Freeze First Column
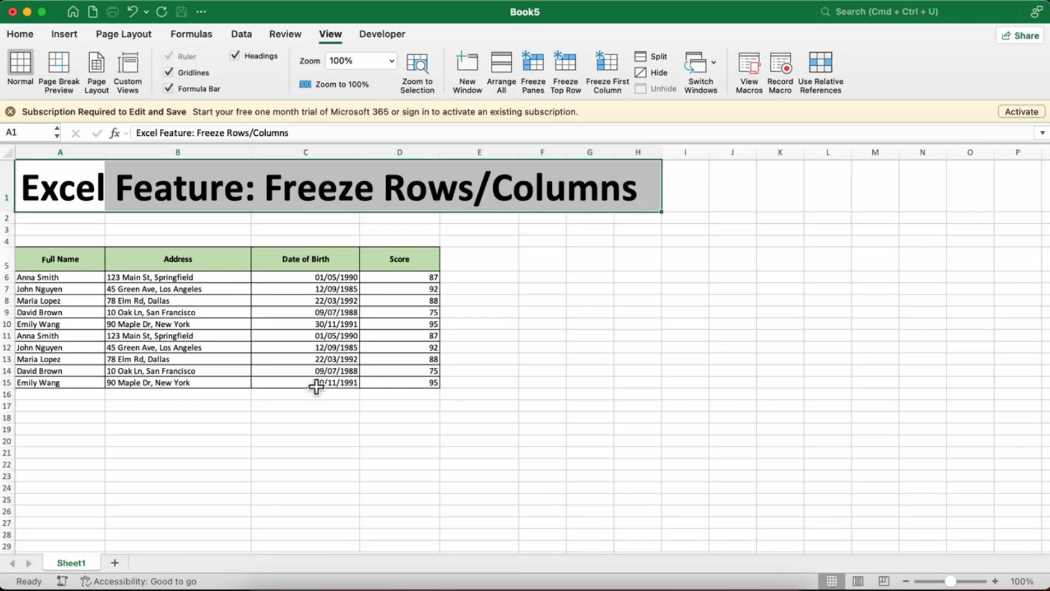Image resolution: width=1050 pixels, height=591 pixels. point(607,72)
